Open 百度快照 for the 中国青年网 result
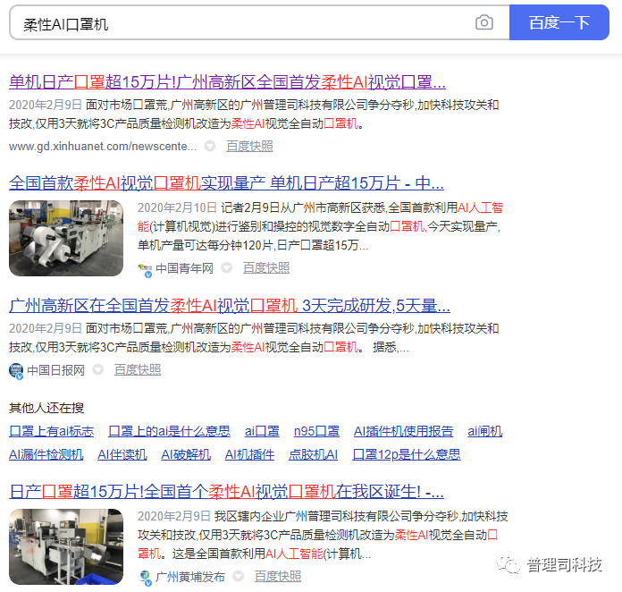Image resolution: width=622 pixels, height=592 pixels. 266,268
